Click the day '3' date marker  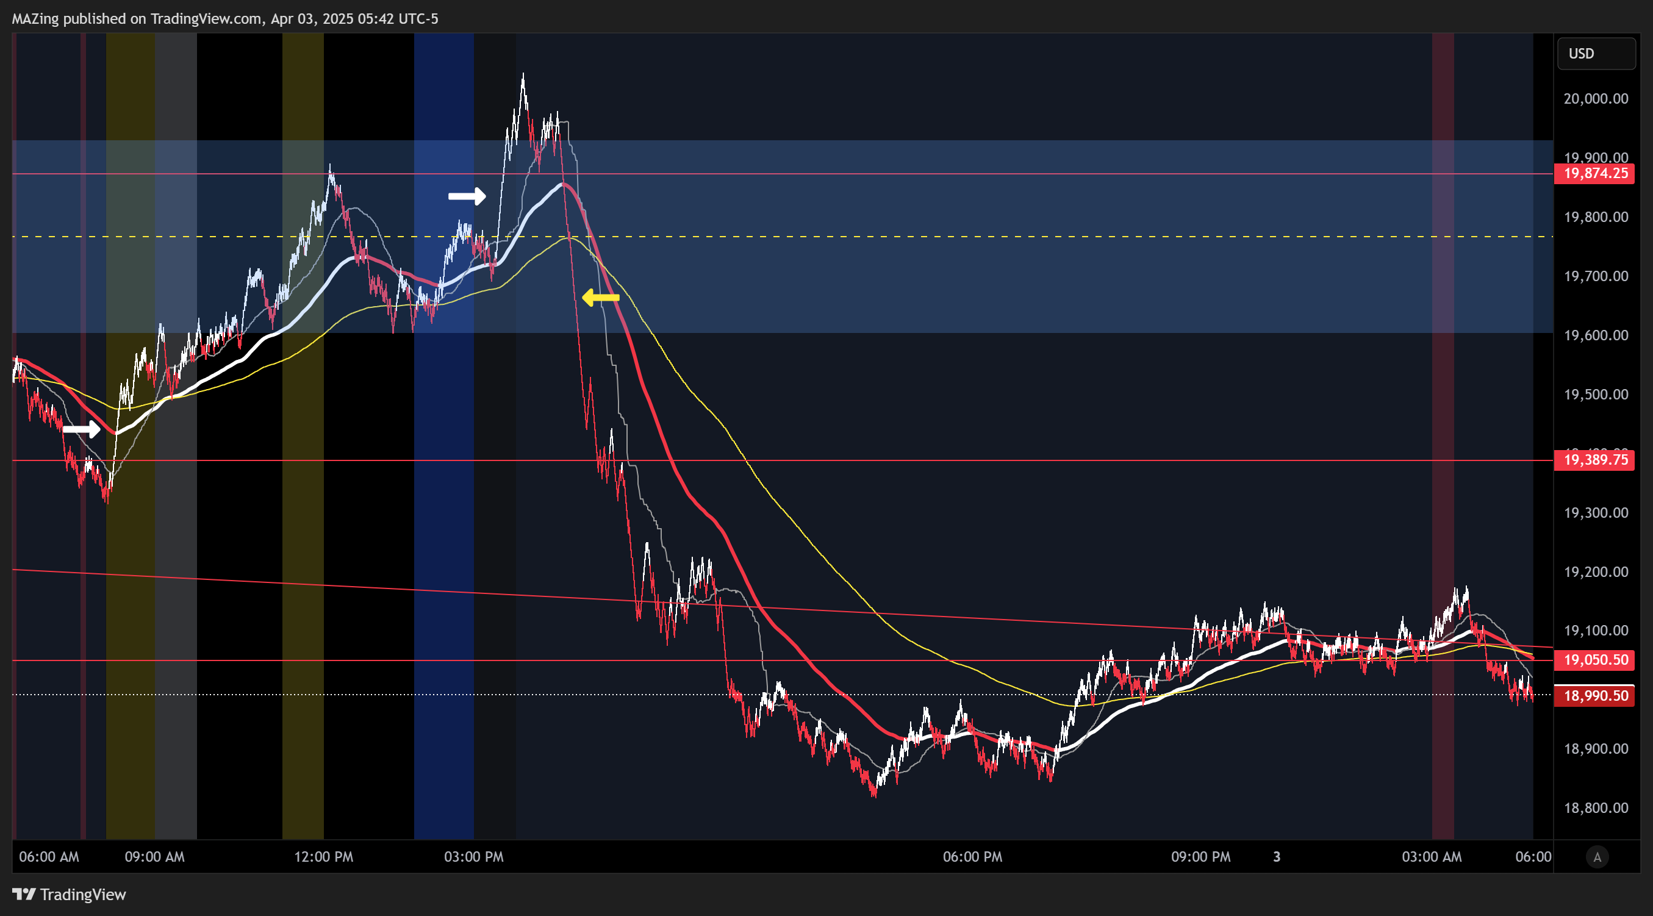coord(1277,857)
